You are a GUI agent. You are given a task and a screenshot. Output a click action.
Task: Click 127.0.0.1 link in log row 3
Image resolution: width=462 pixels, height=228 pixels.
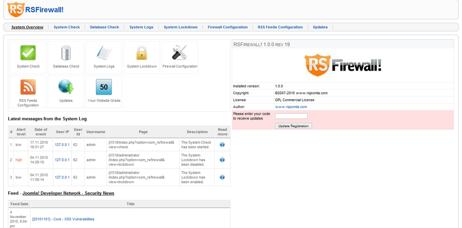62,178
